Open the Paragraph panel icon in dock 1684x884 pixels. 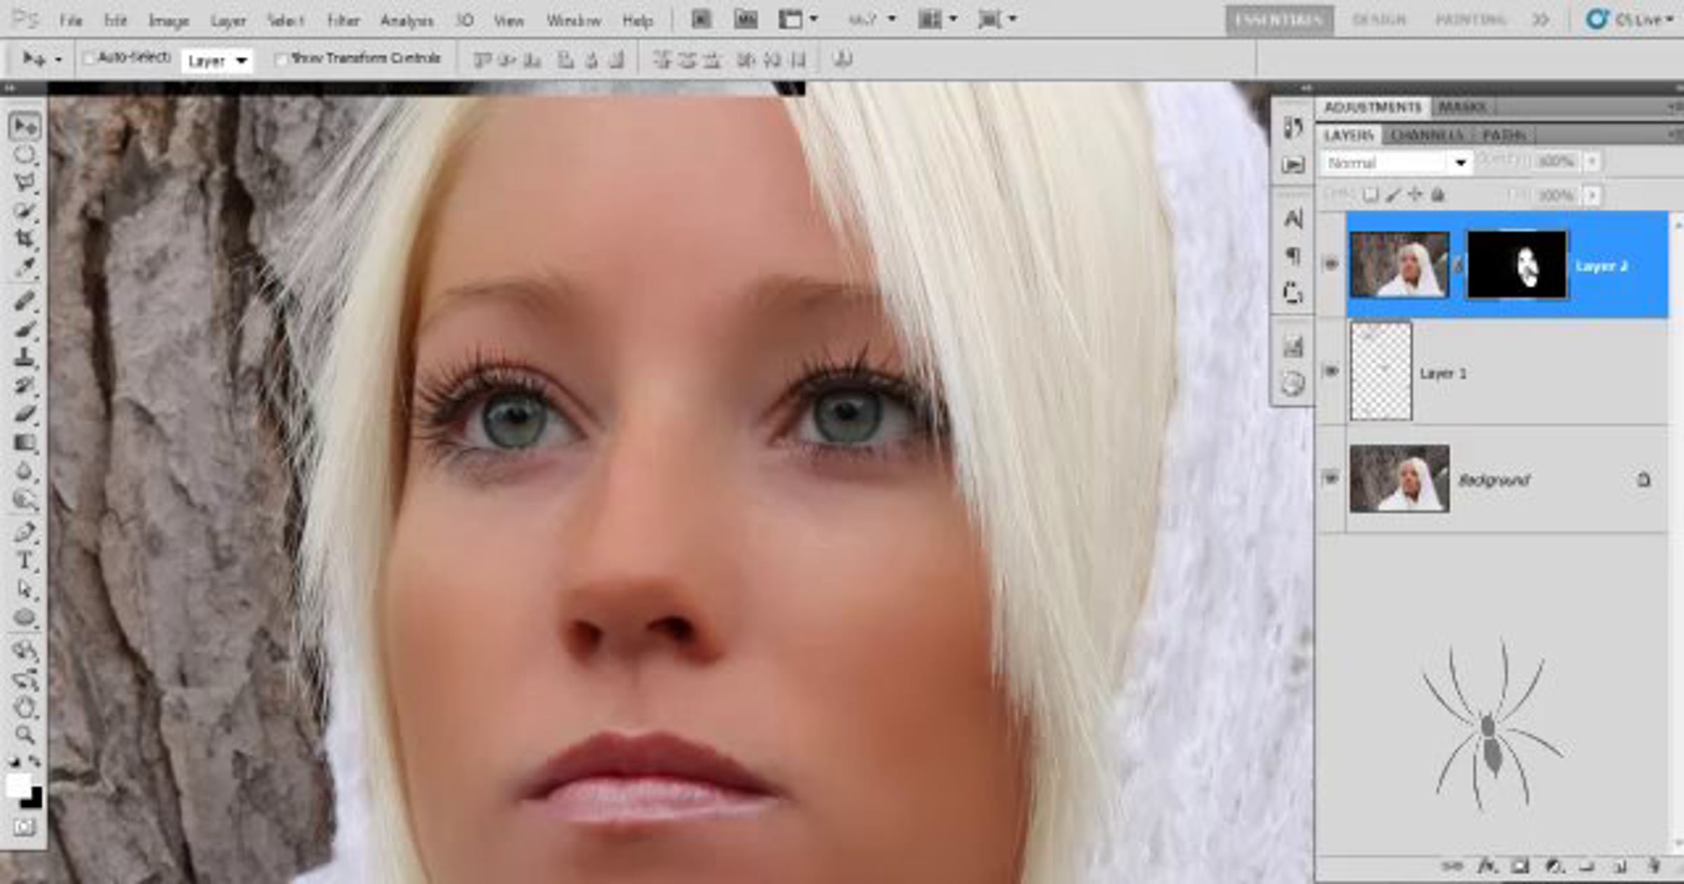(1293, 255)
